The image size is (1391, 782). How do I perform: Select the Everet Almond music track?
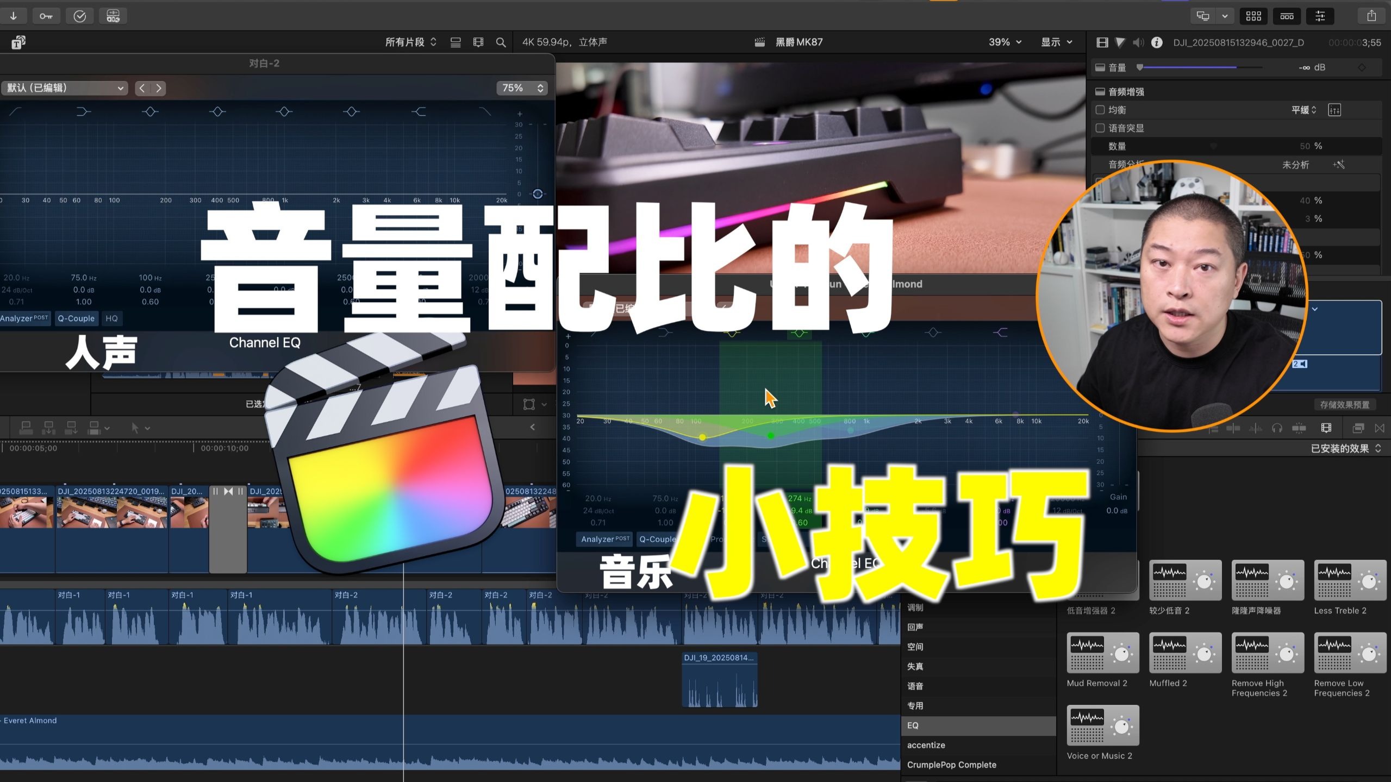point(450,742)
